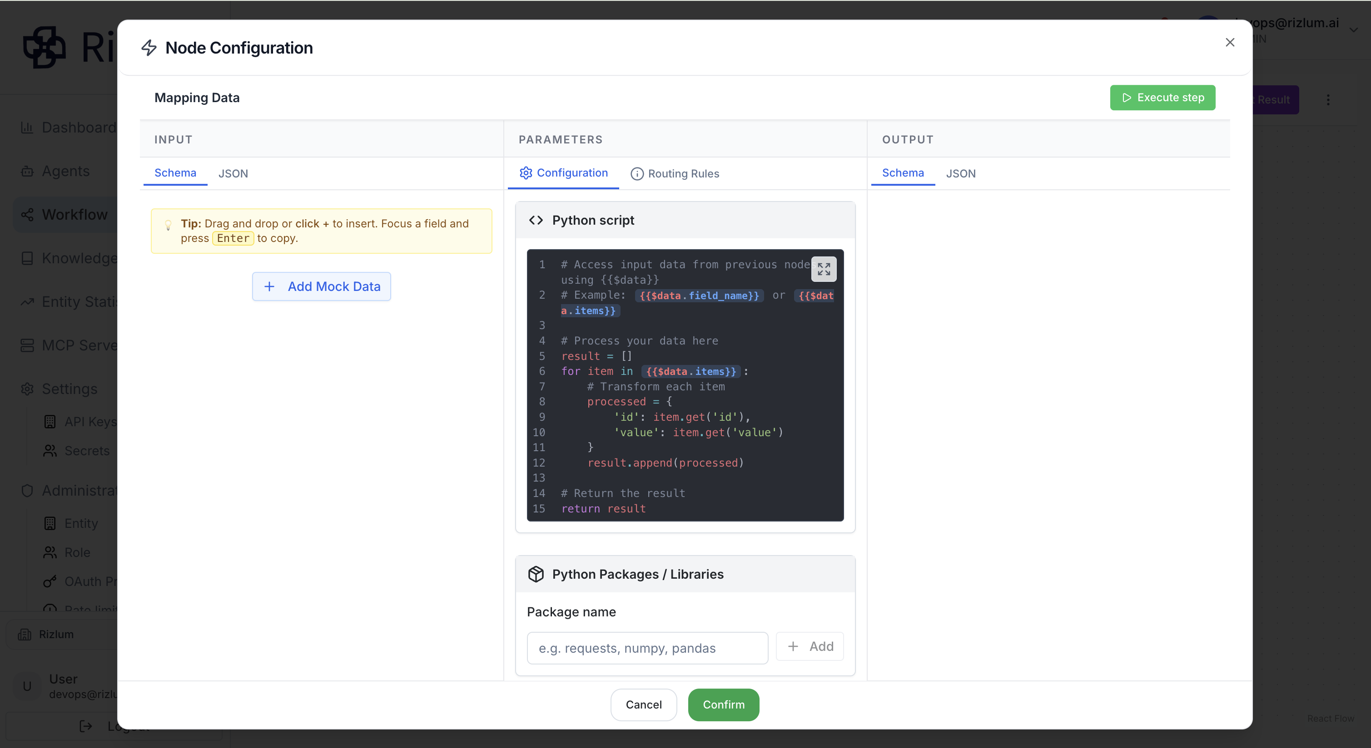Close the Node Configuration dialog
The height and width of the screenshot is (748, 1371).
click(x=1229, y=43)
